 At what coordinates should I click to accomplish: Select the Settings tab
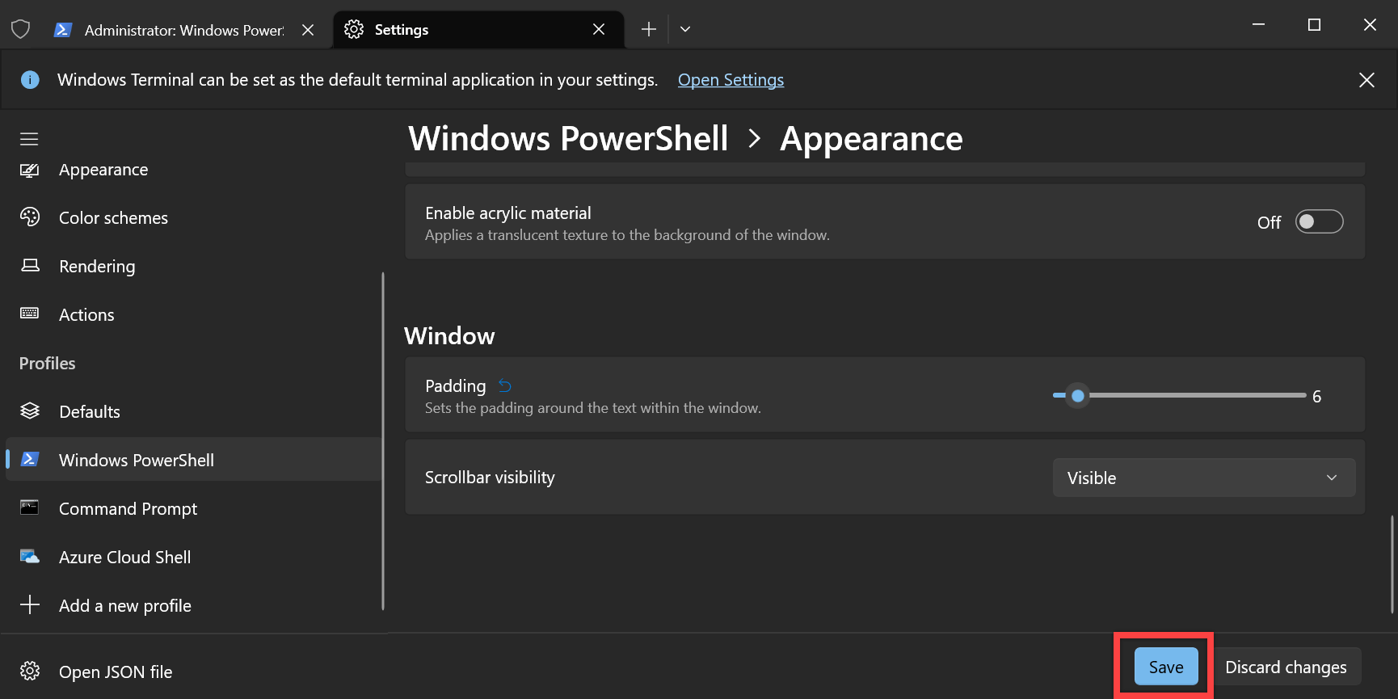[478, 30]
